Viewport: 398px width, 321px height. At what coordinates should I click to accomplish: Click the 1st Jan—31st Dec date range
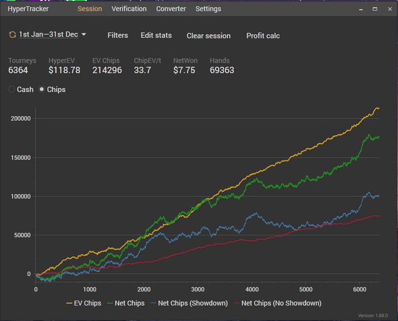pos(48,35)
